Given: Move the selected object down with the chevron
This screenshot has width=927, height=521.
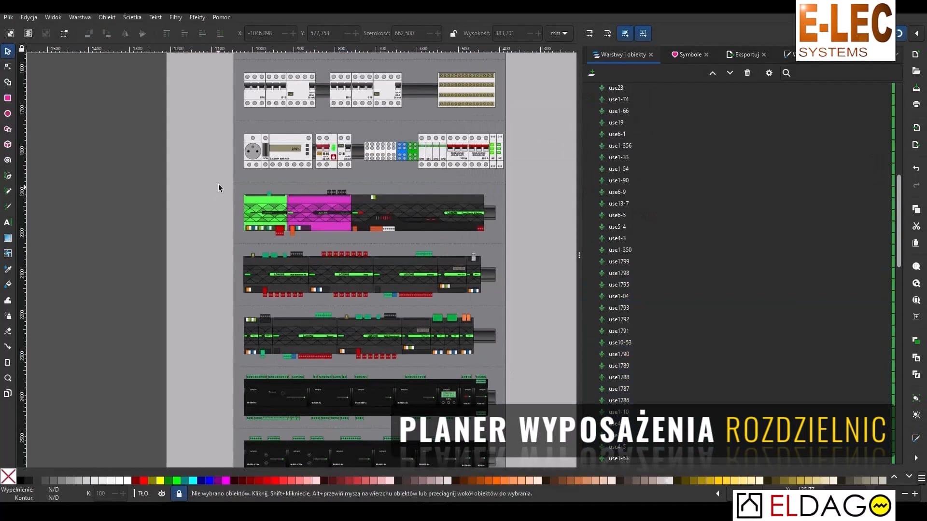Looking at the screenshot, I should pos(730,73).
